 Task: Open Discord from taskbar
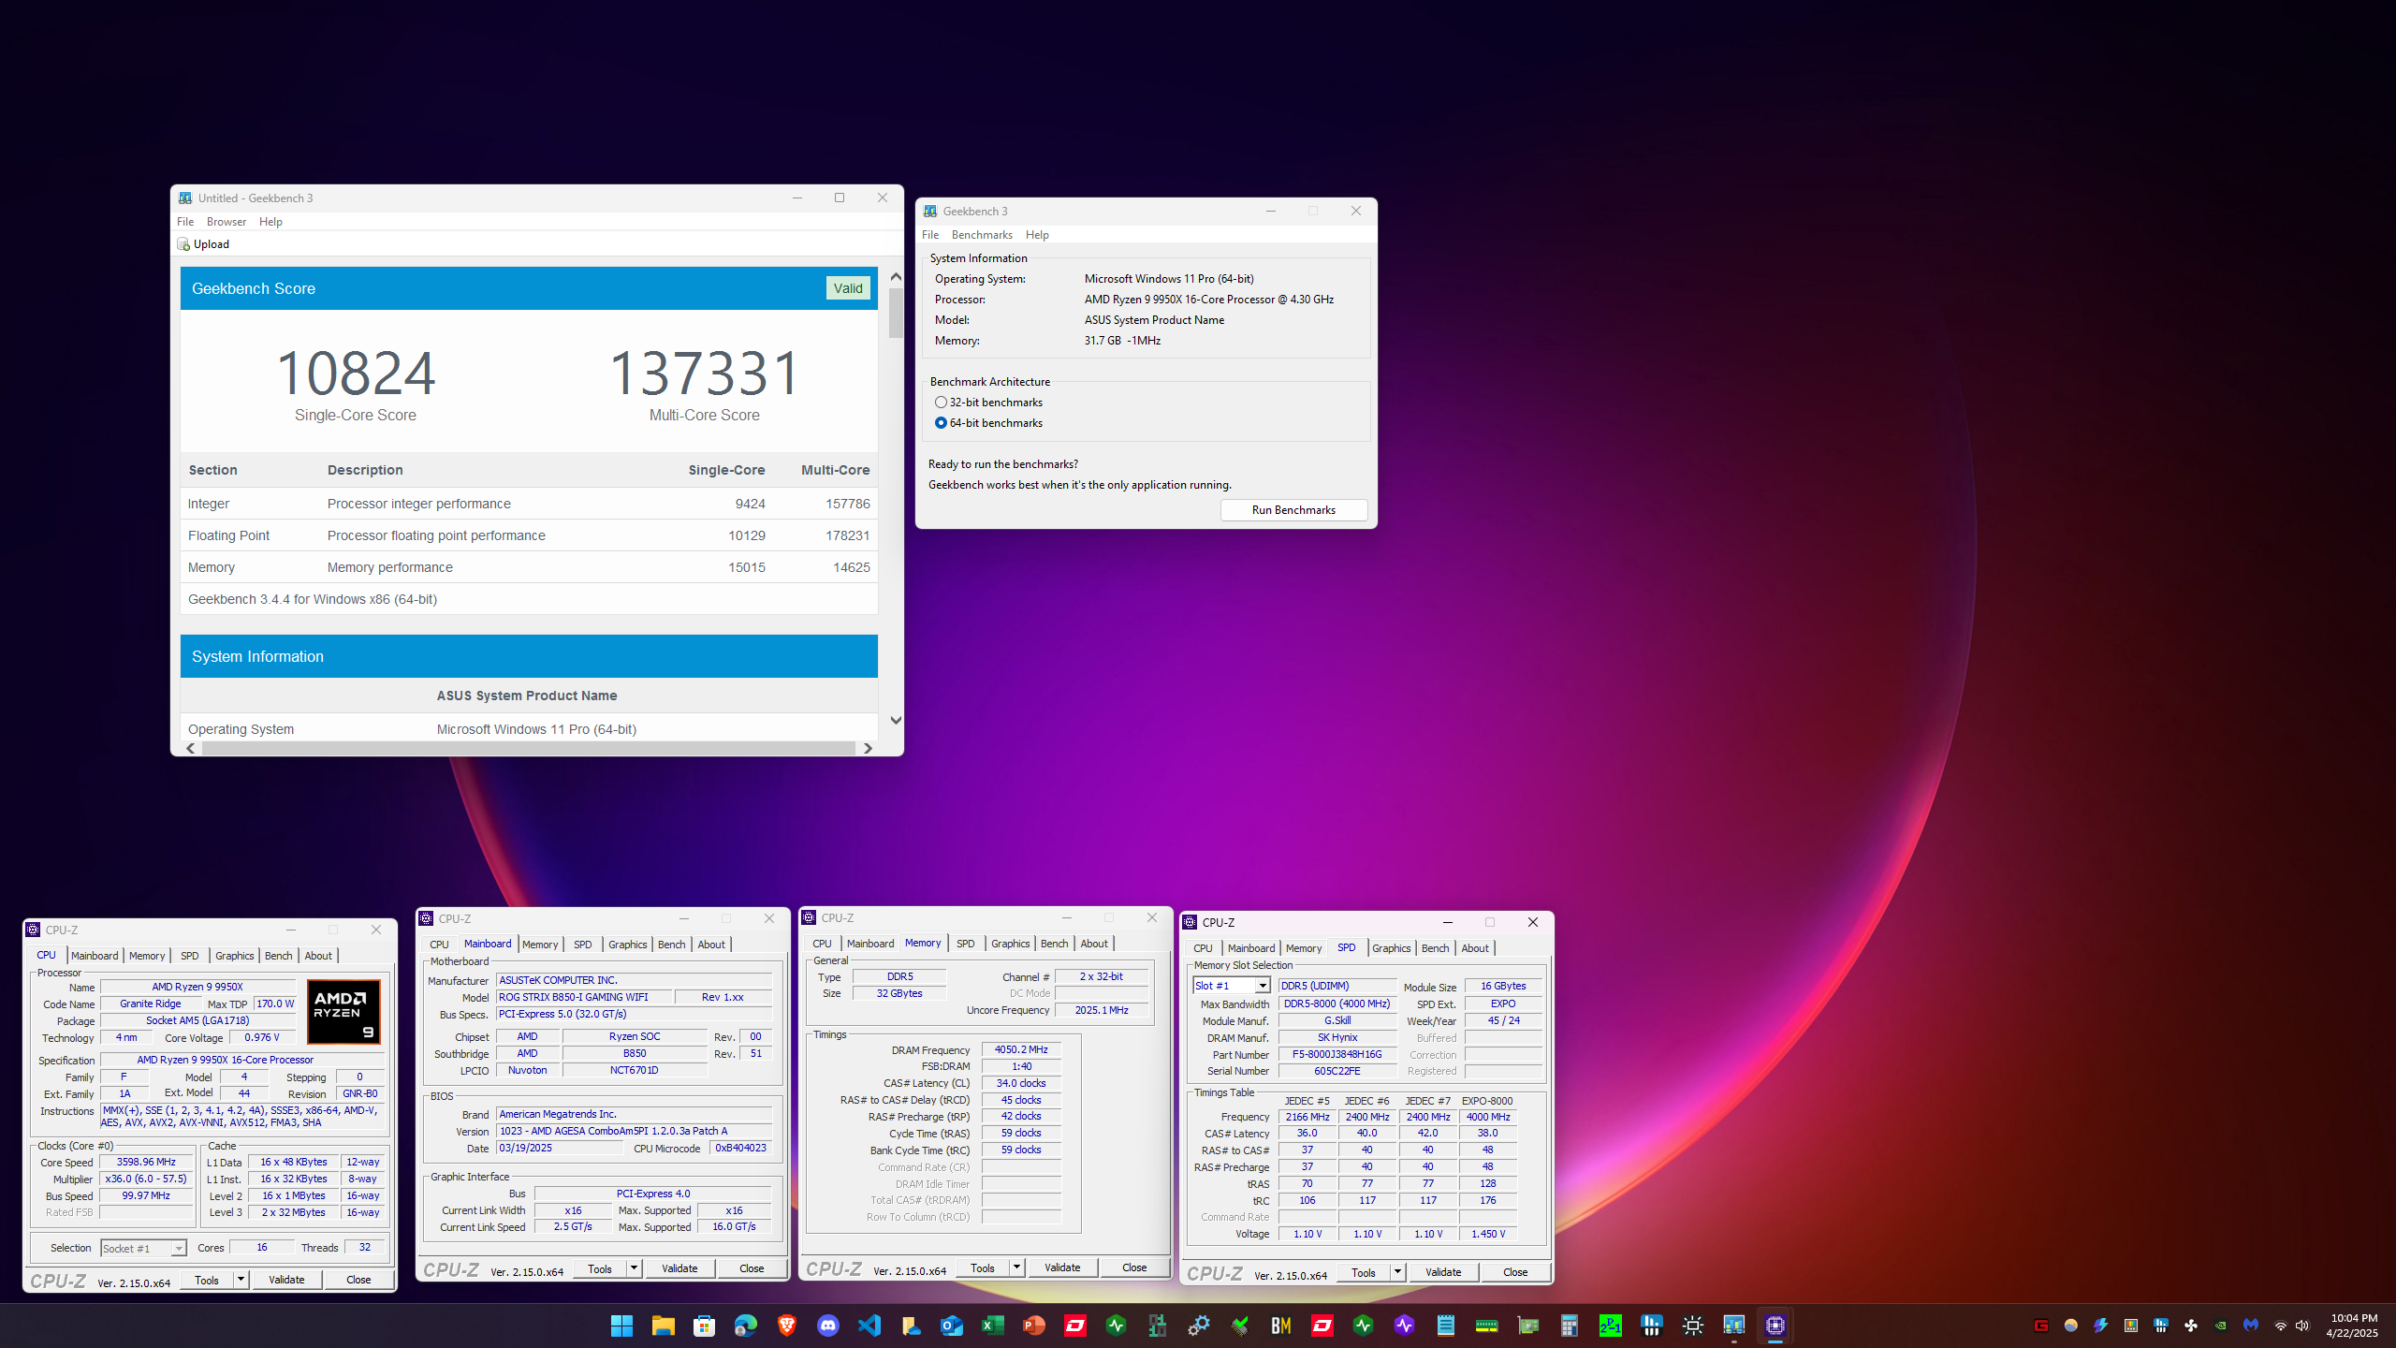point(827,1326)
